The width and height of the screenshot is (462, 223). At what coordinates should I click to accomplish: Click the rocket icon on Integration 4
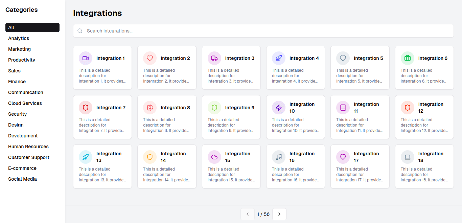[x=279, y=58]
